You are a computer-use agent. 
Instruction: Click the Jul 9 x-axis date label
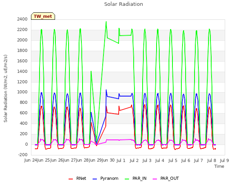coord(224,160)
